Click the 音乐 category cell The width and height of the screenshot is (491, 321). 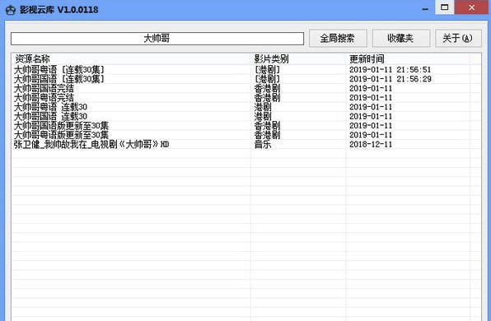(x=263, y=145)
